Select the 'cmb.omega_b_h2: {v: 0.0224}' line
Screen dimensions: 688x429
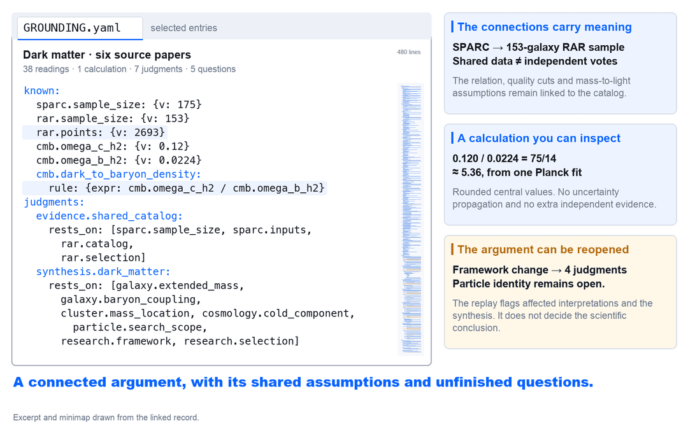(118, 160)
